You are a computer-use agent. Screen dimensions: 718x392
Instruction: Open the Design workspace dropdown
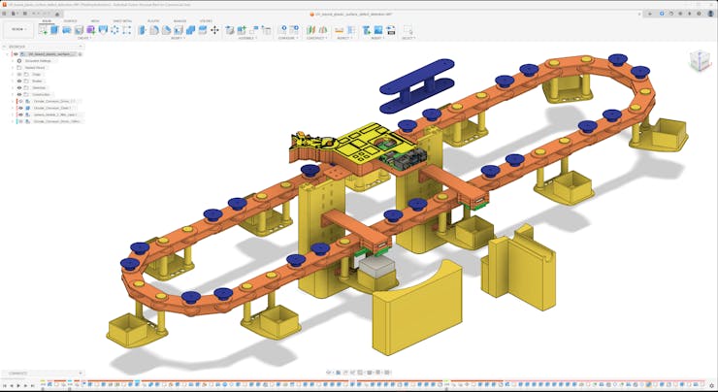click(18, 30)
